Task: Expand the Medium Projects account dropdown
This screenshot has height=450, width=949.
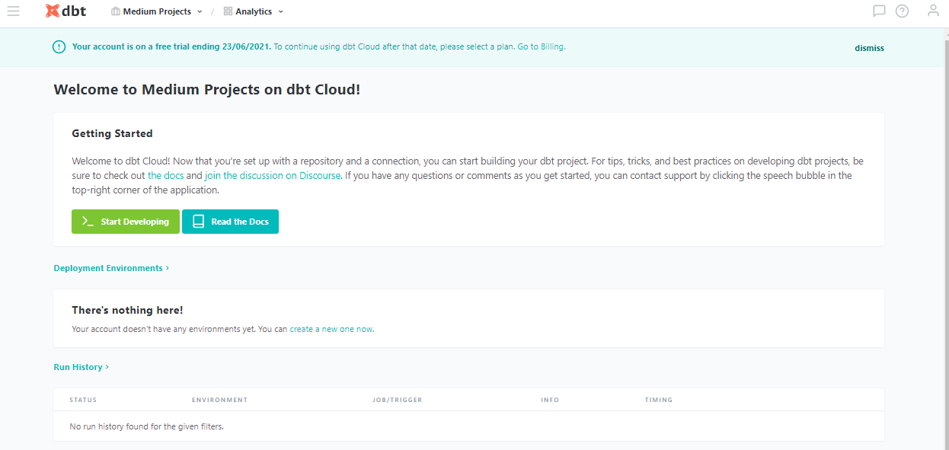Action: pos(157,11)
